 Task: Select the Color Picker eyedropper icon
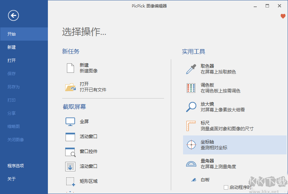pyautogui.click(x=191, y=69)
